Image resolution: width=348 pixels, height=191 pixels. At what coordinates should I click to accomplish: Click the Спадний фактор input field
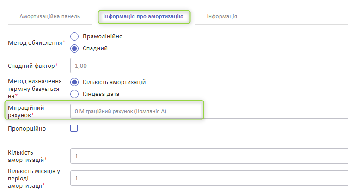pyautogui.click(x=209, y=66)
